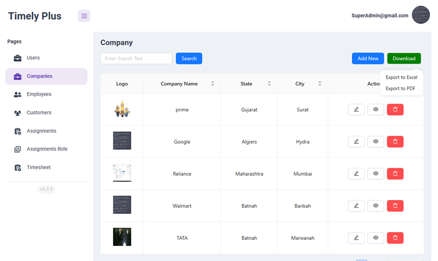Click the Timesheet sidebar icon
The image size is (438, 261).
pos(17,167)
